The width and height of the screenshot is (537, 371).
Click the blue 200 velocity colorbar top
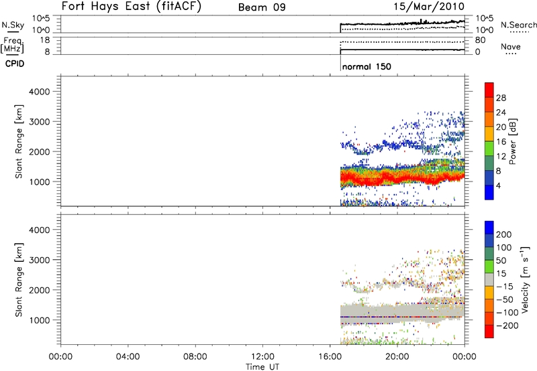click(489, 228)
